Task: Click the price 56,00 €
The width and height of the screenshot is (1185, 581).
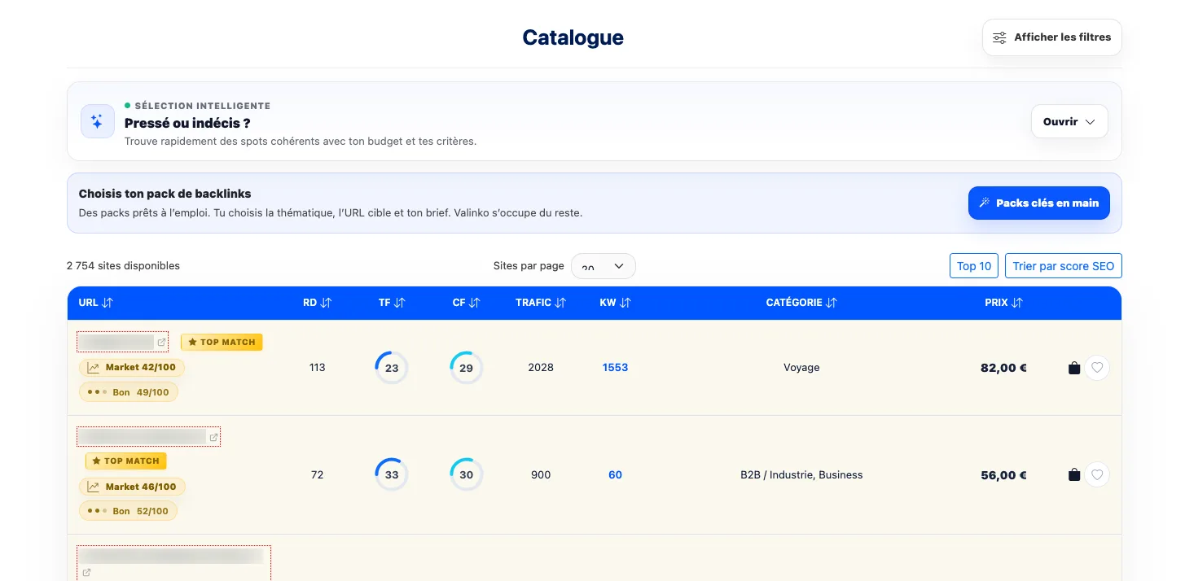Action: (x=1003, y=475)
